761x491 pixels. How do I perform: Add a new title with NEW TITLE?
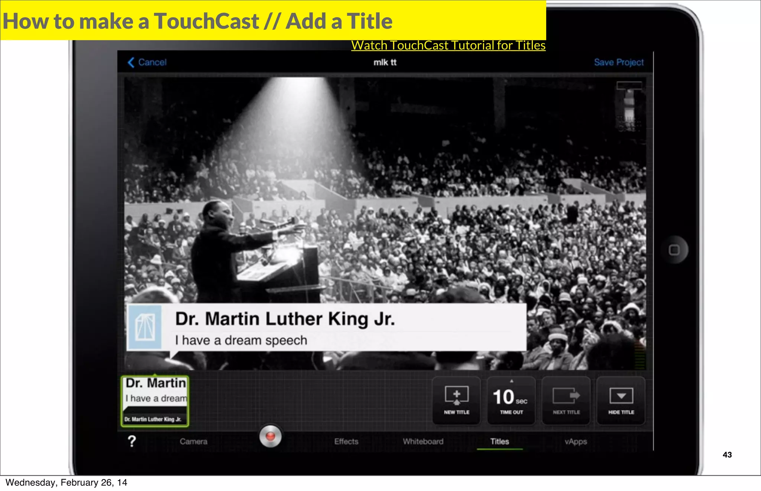tap(457, 400)
